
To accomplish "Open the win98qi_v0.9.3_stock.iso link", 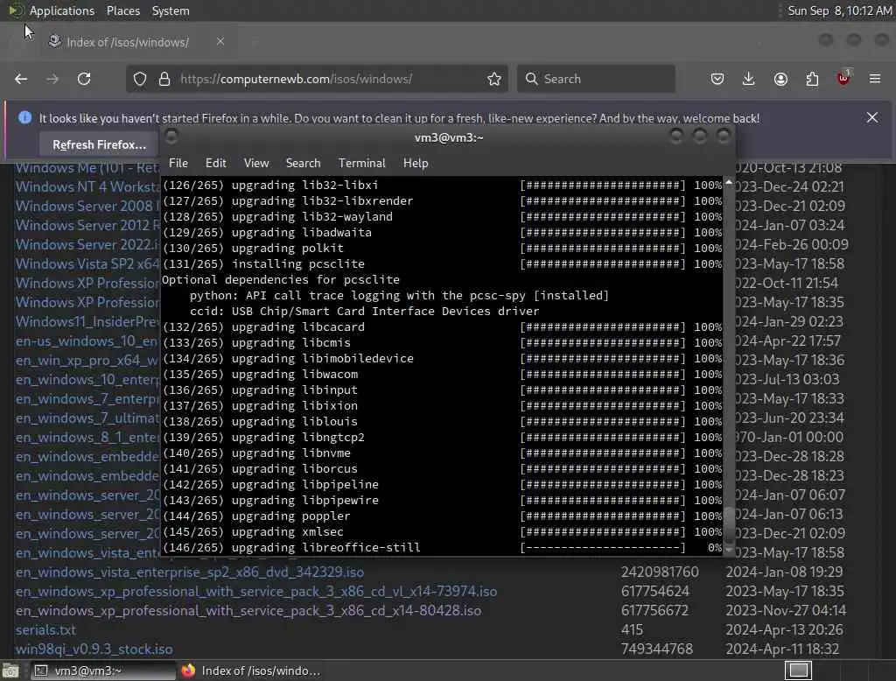I will click(94, 649).
